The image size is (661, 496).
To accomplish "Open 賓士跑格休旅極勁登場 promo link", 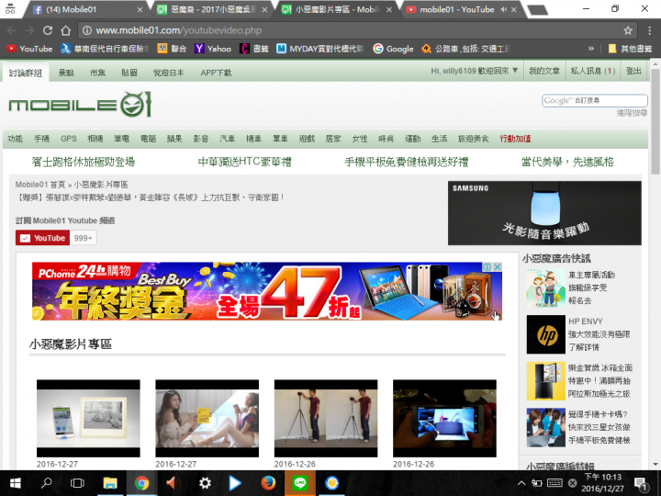I will pyautogui.click(x=83, y=162).
